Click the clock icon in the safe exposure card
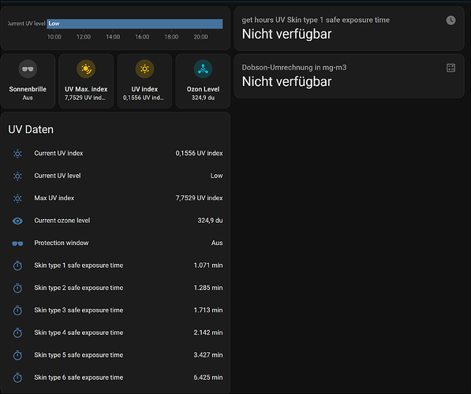Image resolution: width=471 pixels, height=394 pixels. pyautogui.click(x=450, y=20)
